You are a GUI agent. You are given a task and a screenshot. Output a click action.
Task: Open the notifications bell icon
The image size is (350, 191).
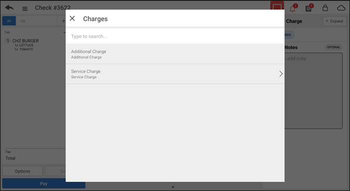click(293, 8)
